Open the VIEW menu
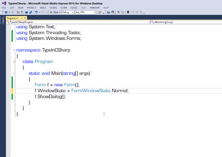This screenshot has width=222, height=157. [x=21, y=8]
